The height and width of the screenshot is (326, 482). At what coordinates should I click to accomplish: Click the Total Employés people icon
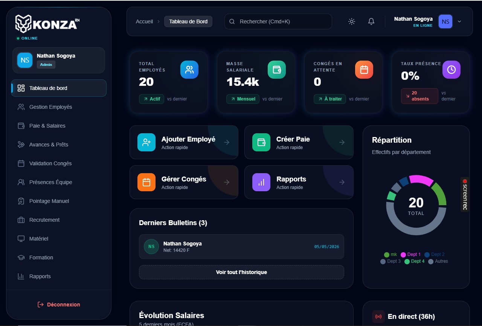(x=189, y=70)
